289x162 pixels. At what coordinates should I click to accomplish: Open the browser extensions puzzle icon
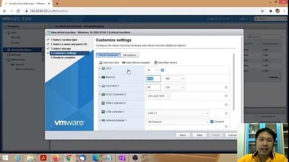coord(270,11)
